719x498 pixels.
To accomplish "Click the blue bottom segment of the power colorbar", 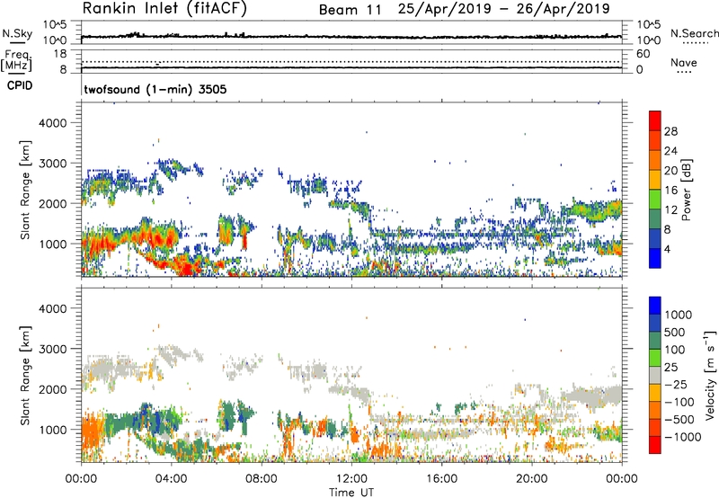I will 655,258.
